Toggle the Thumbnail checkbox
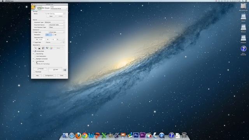Screen dimensions: 249x140 coord(34,72)
